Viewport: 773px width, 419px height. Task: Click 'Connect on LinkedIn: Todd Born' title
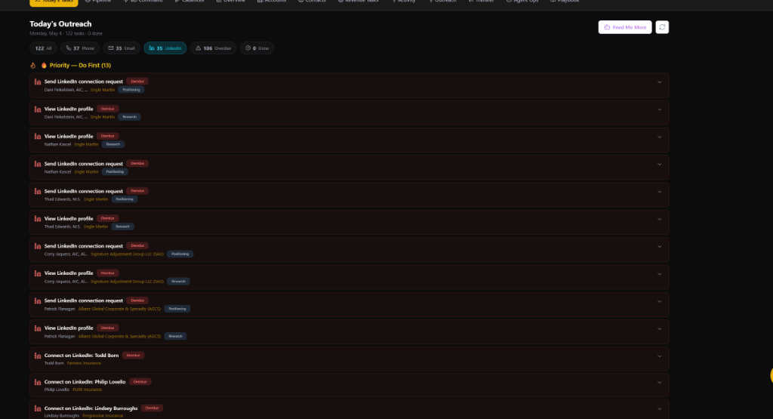tap(82, 356)
